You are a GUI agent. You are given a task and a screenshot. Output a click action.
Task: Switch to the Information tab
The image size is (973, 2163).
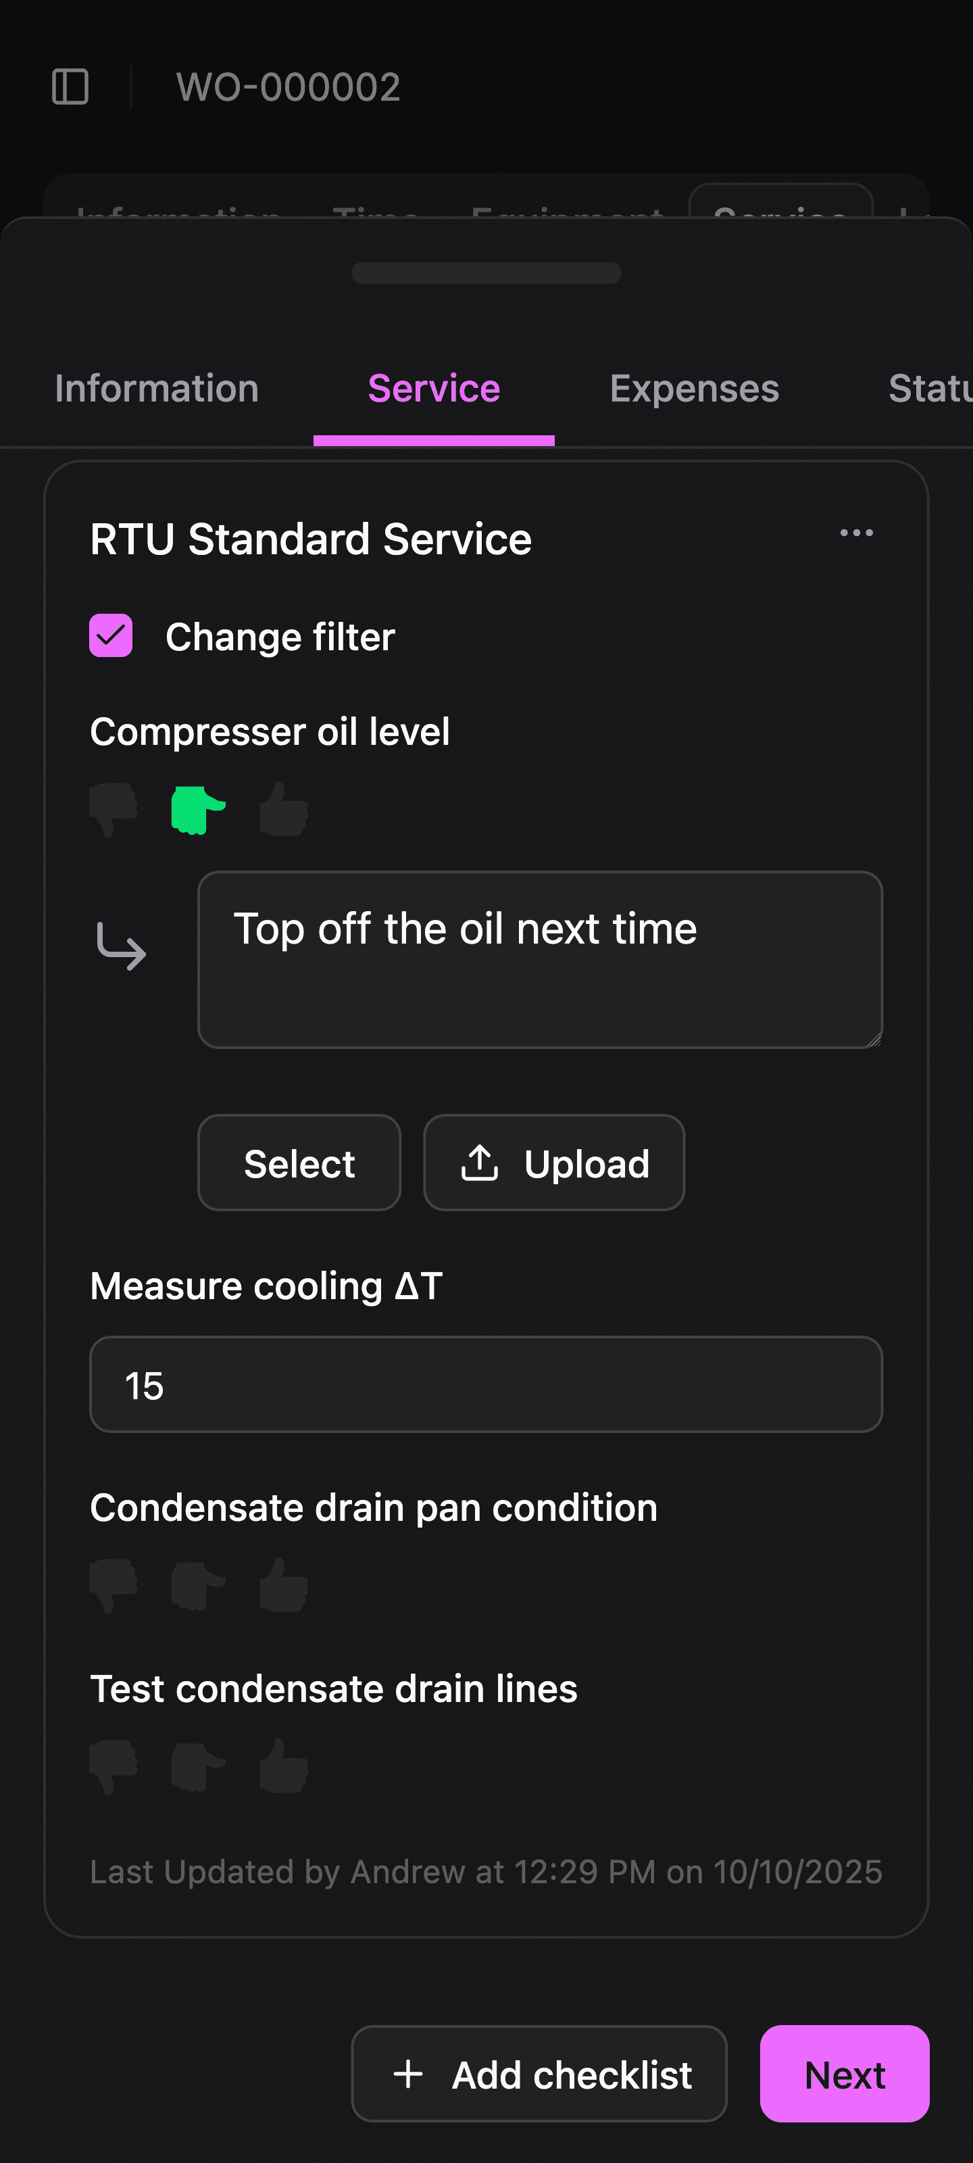pyautogui.click(x=157, y=389)
